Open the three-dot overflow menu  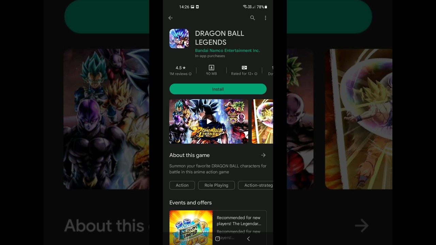[265, 18]
